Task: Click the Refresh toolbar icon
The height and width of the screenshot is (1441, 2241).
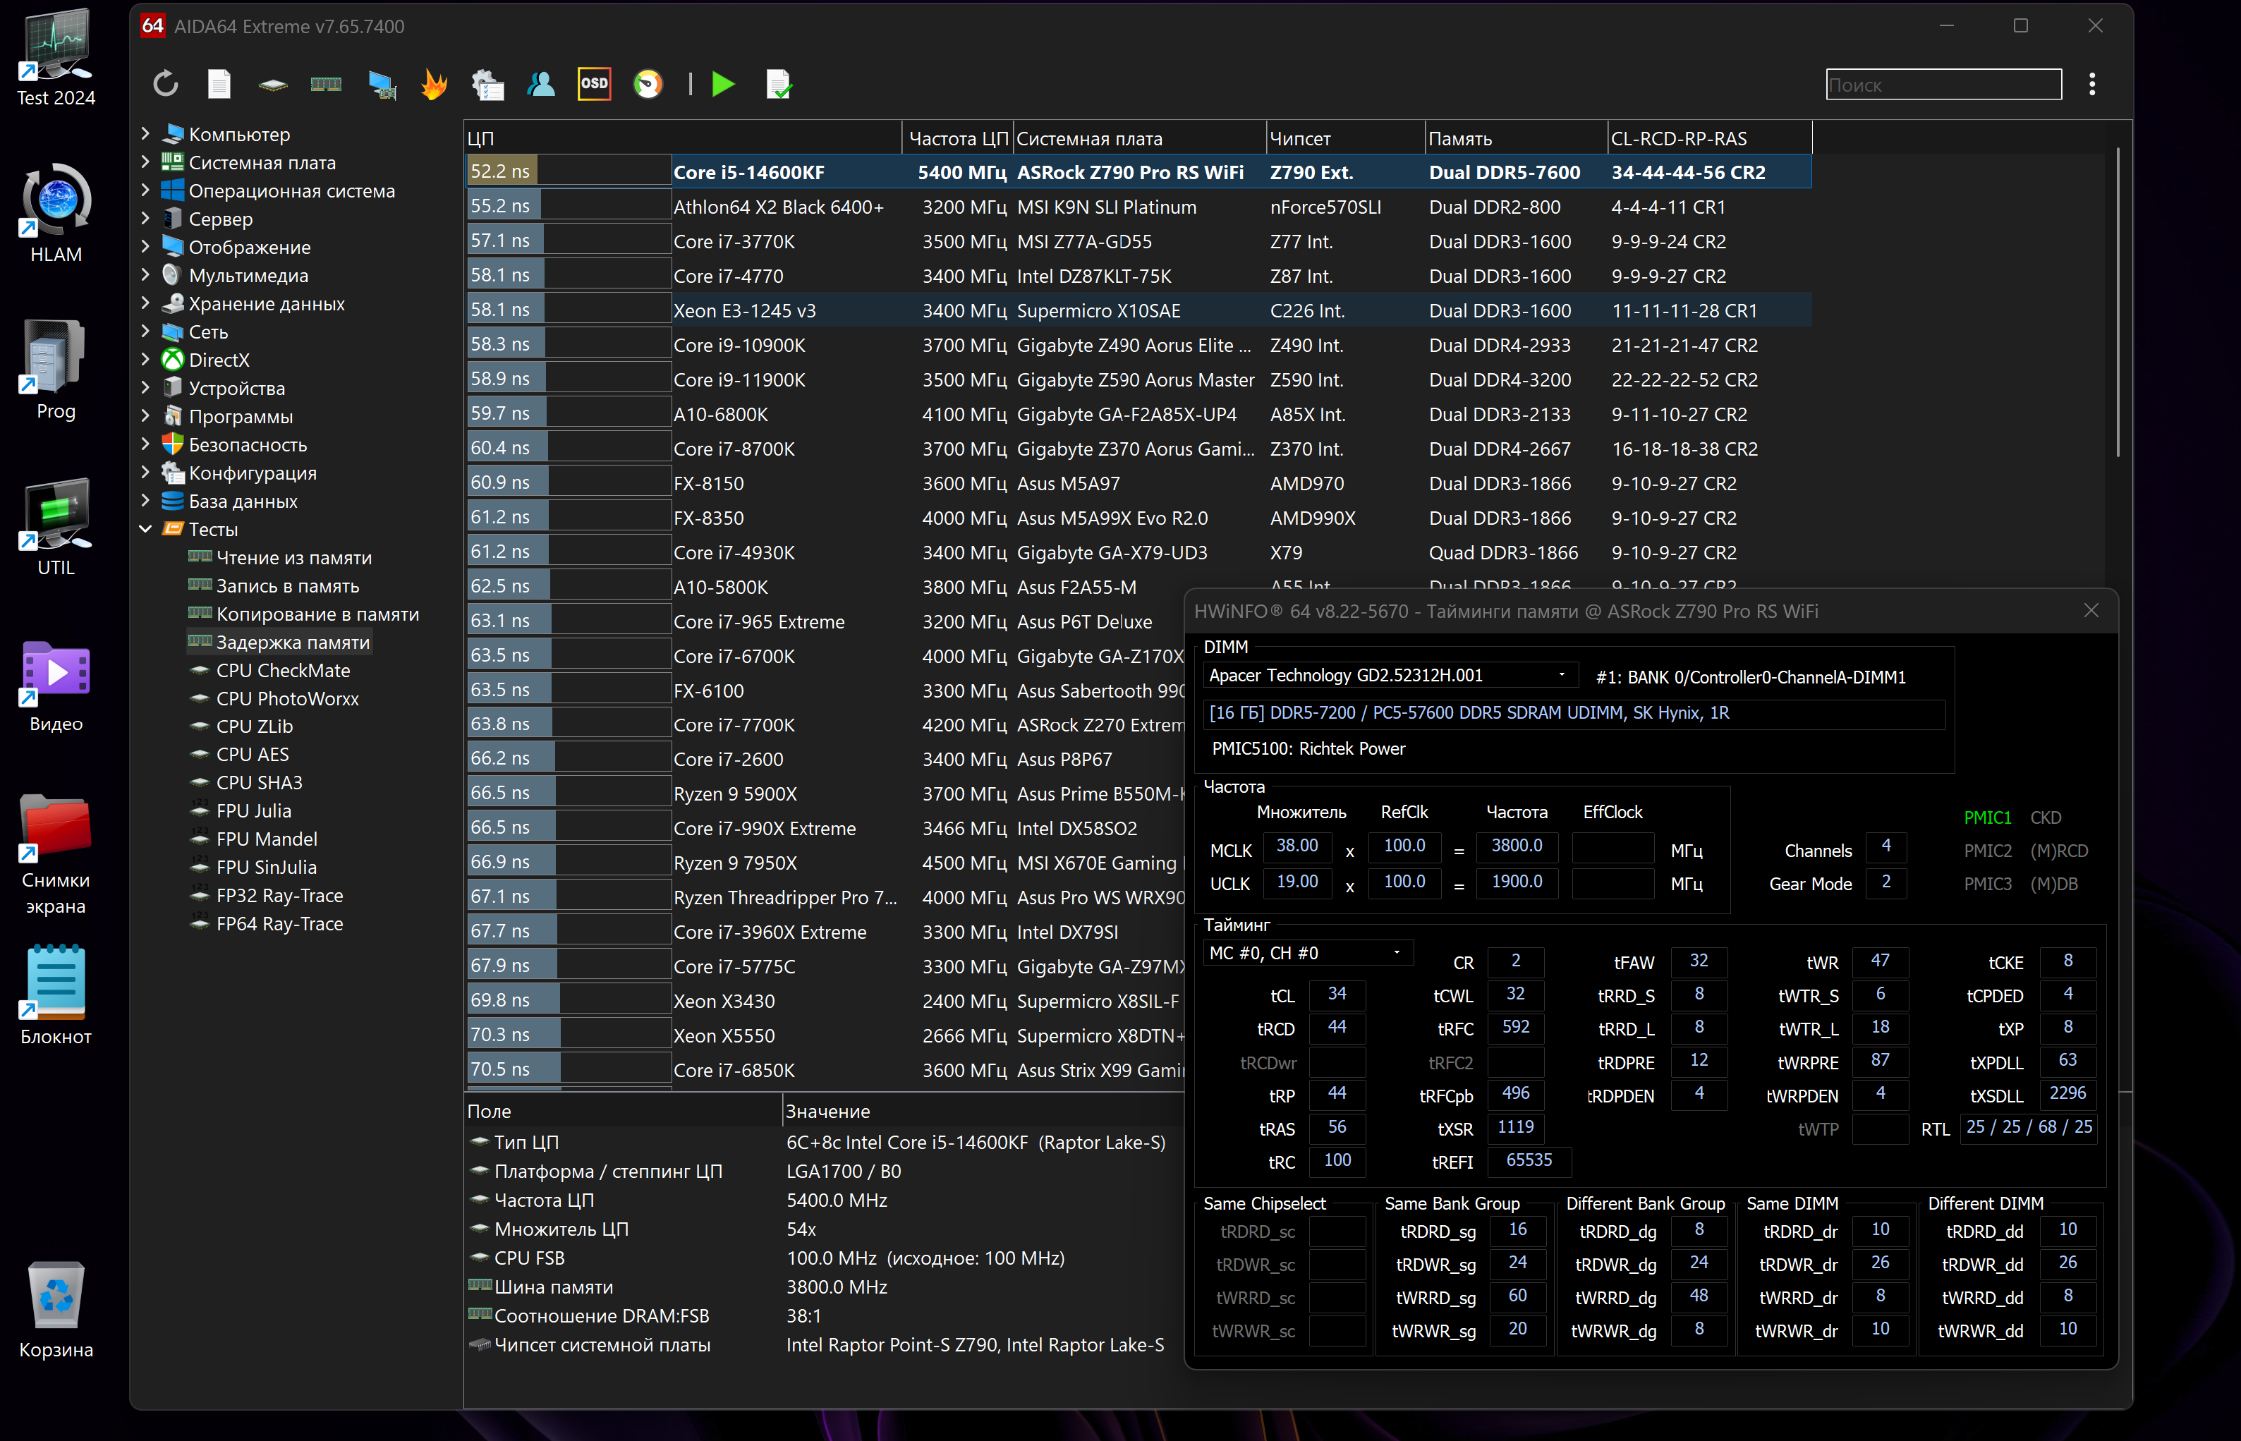Action: click(166, 84)
